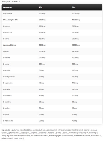Click the 'Amount per' column header

(x=7, y=7)
